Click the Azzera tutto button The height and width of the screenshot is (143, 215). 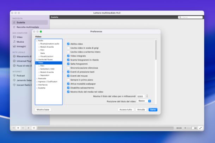pyautogui.click(x=126, y=110)
